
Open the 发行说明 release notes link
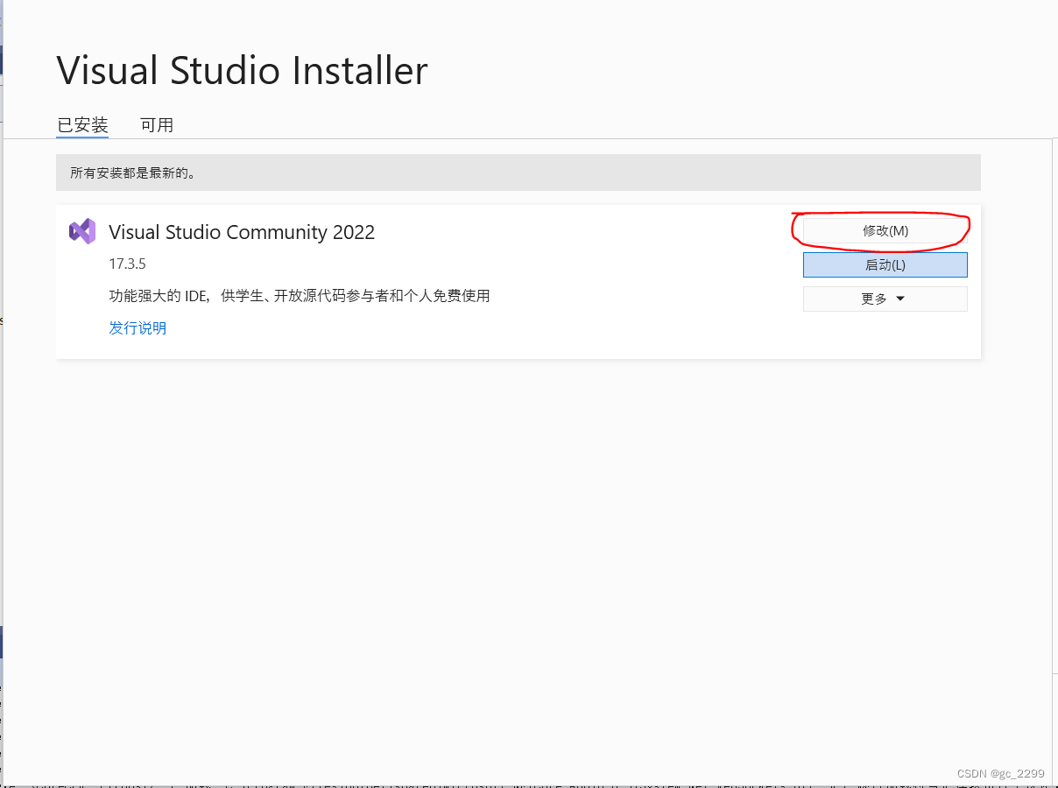[138, 328]
